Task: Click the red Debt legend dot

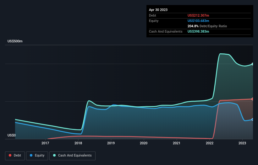Action: click(x=10, y=155)
